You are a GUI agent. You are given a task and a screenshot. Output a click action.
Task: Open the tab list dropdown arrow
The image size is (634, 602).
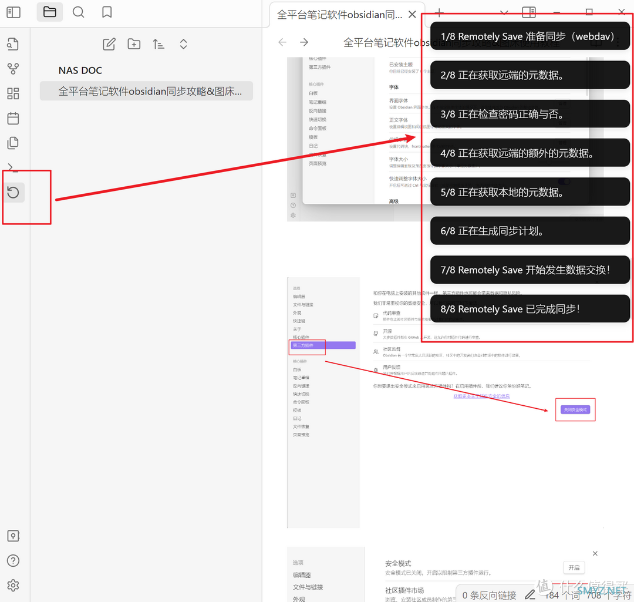[x=504, y=12]
